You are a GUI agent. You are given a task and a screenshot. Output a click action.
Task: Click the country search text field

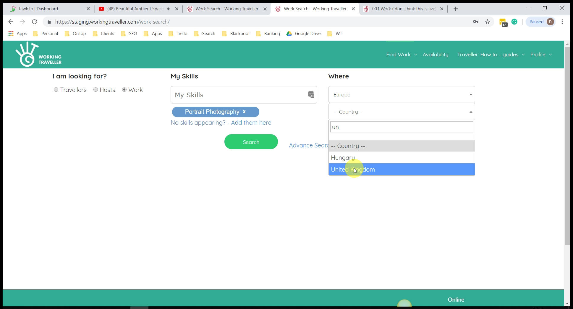coord(402,127)
